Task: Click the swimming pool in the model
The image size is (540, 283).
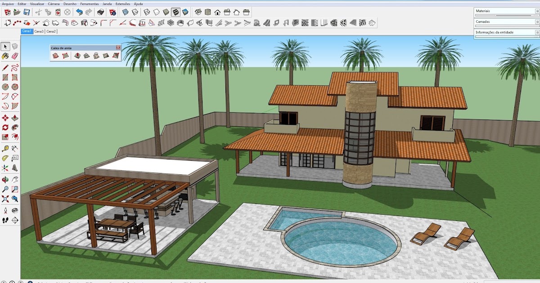Action: [341, 242]
